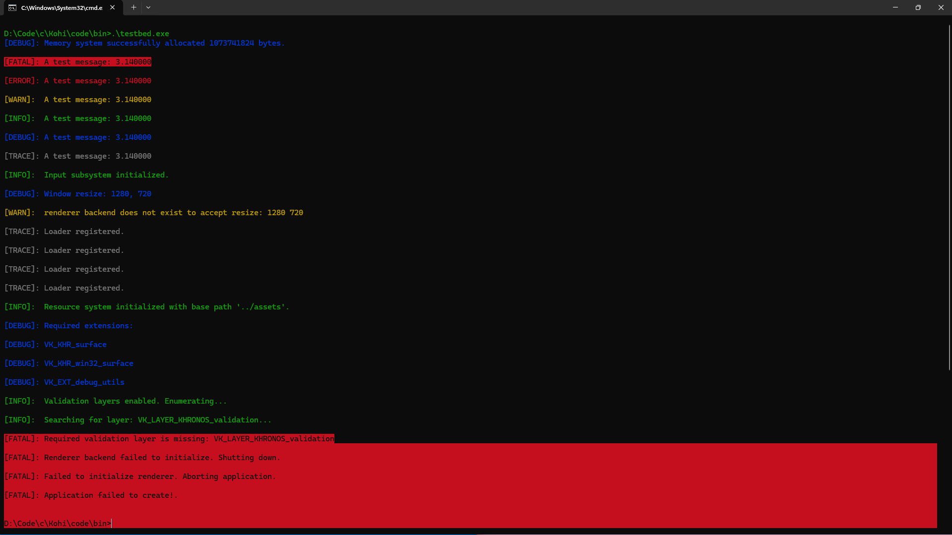Click 'renderer backend does not exist' warning
Screen dimensions: 952x535
(x=154, y=213)
